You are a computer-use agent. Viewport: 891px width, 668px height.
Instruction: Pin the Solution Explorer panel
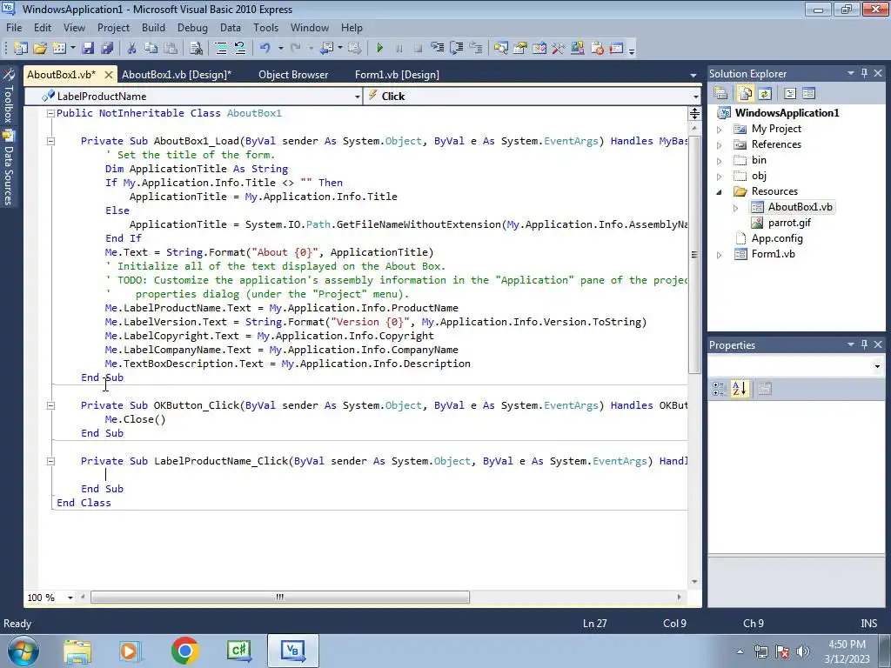[x=864, y=73]
